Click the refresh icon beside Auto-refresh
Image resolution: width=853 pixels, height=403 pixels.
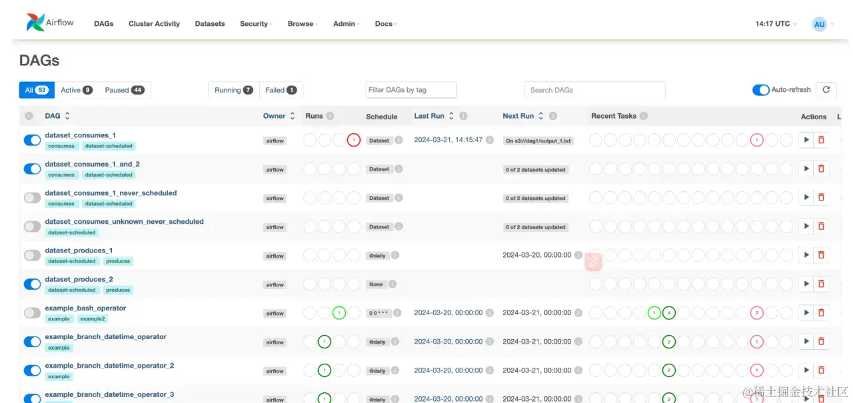pyautogui.click(x=826, y=90)
